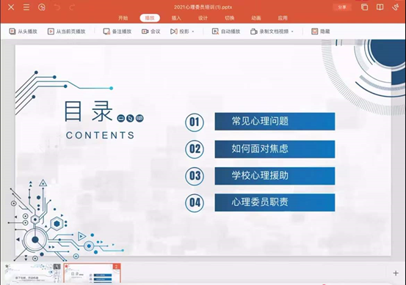Viewport: 406px width, 285px height.
Task: Switch to the 开始 tab
Action: (x=123, y=18)
